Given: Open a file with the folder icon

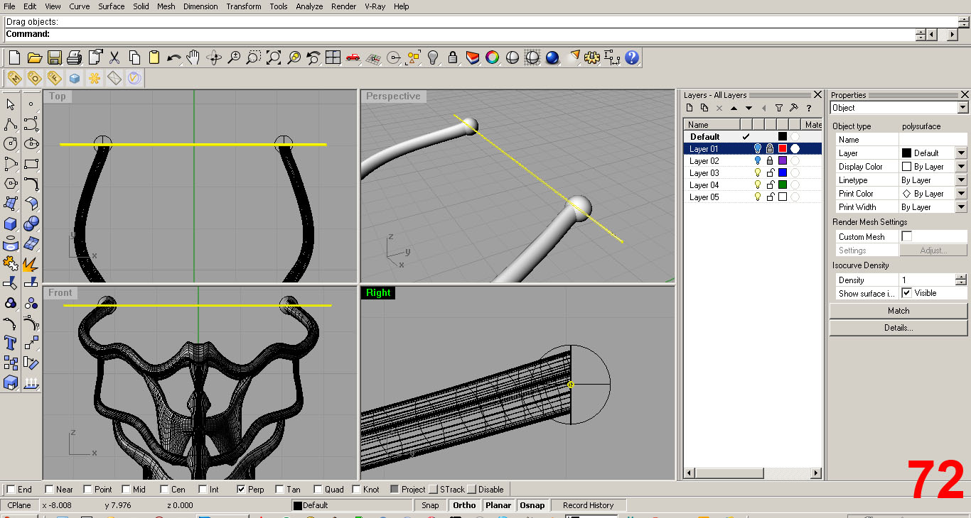Looking at the screenshot, I should coord(34,57).
